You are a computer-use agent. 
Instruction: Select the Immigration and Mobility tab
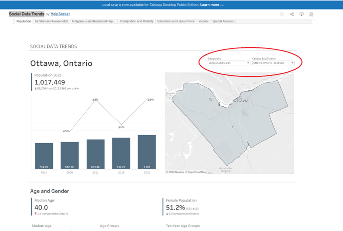pyautogui.click(x=137, y=21)
